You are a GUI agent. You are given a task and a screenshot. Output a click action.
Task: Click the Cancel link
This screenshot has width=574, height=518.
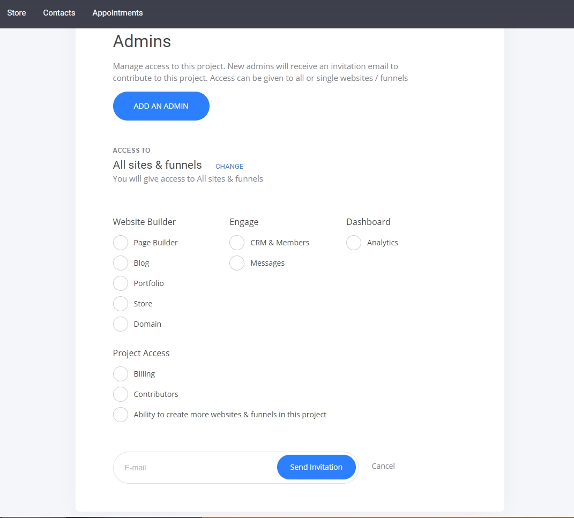(x=383, y=466)
